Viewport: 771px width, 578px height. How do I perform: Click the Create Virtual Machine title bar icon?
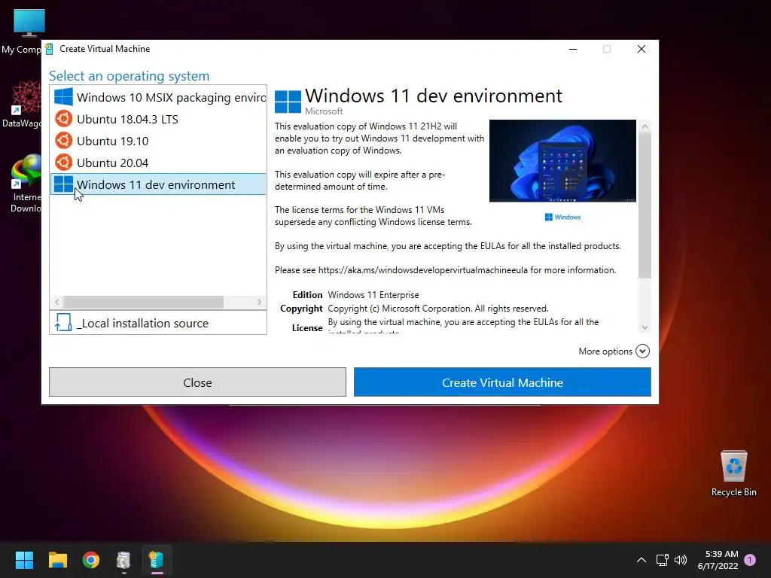pos(49,49)
